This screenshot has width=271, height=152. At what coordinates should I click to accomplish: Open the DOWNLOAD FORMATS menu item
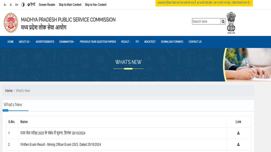click(x=172, y=42)
